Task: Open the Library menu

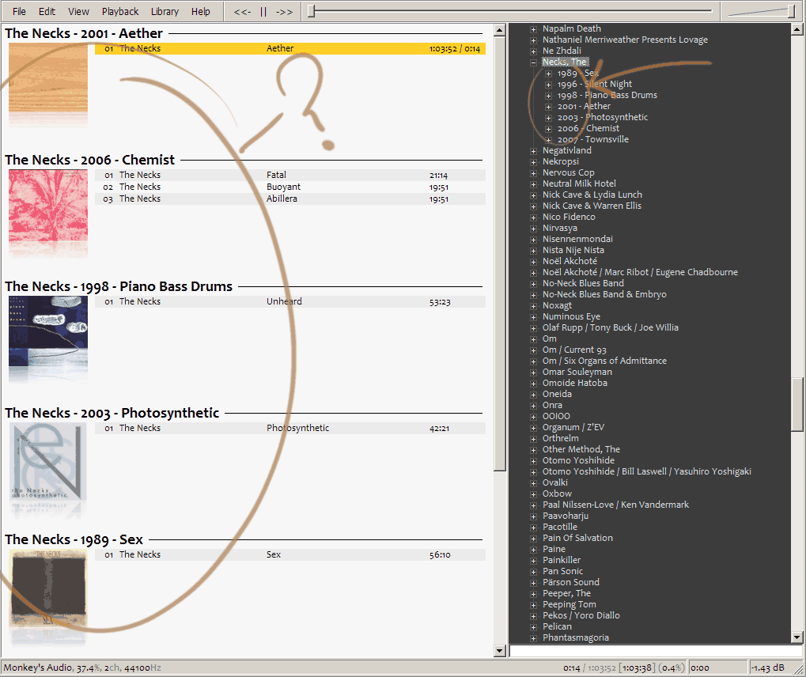Action: point(165,12)
